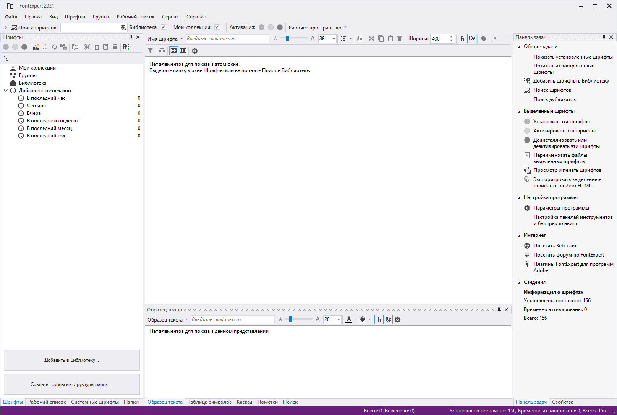Click the add-to-library books icon in Шрифты toolbar
The image size is (617, 415).
click(127, 47)
